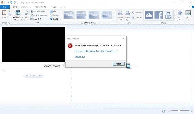This screenshot has height=114, width=194.
Task: Insert a Title
Action: coord(53,11)
